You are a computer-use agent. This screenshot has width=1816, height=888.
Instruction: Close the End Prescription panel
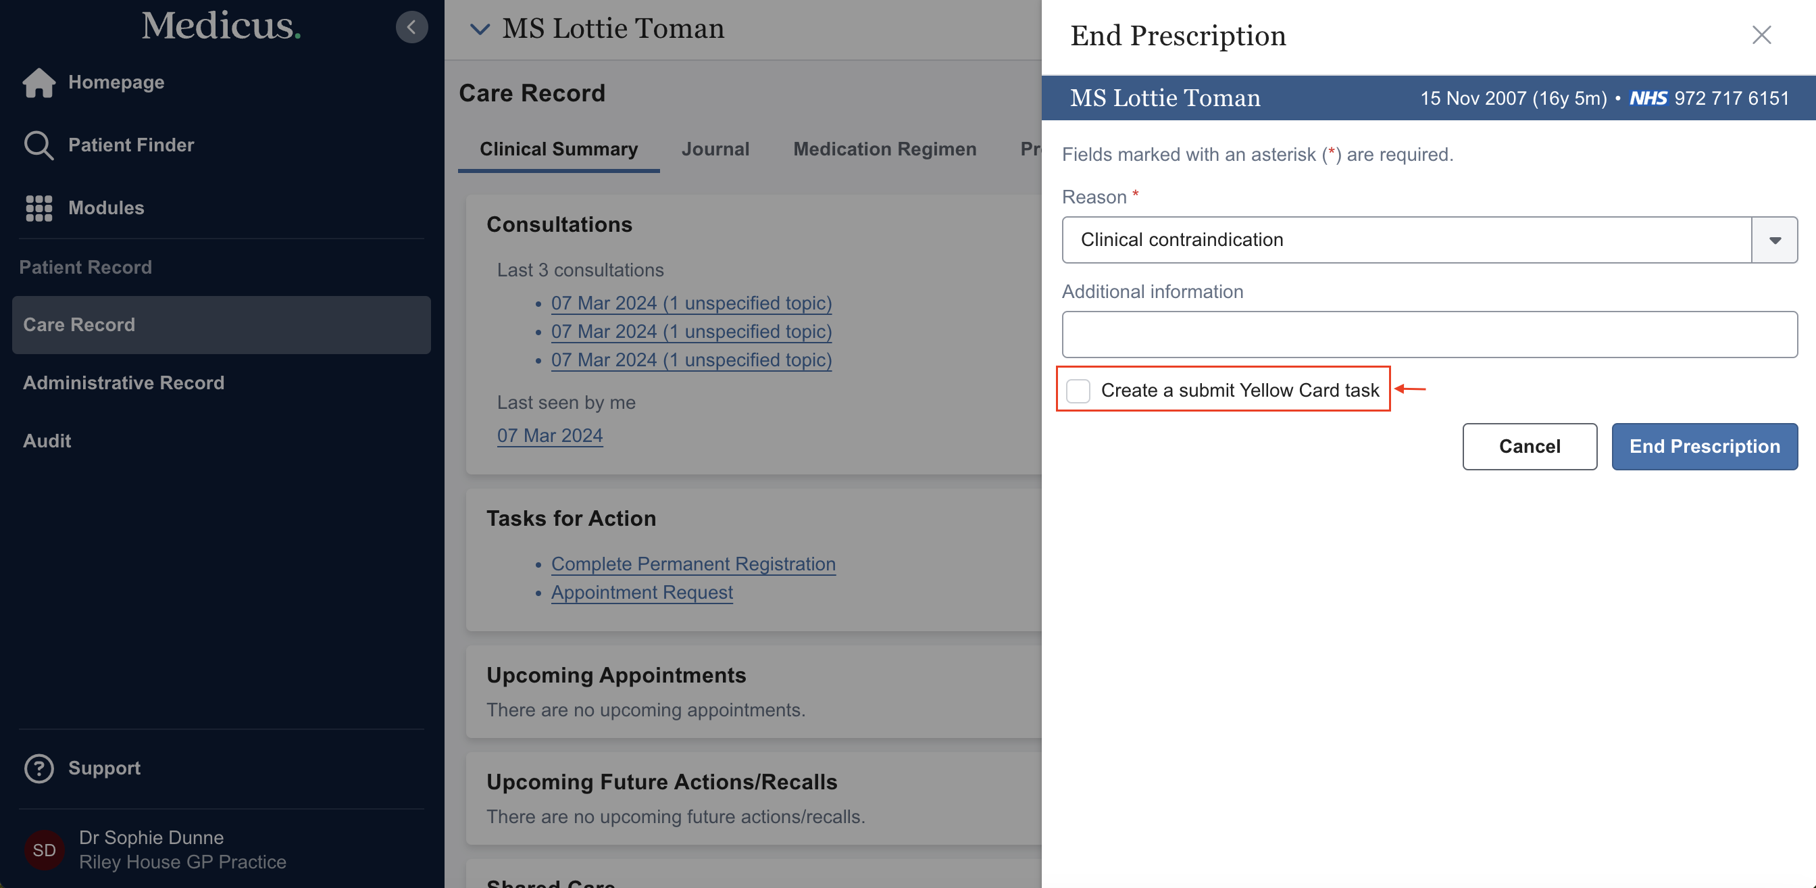[1761, 35]
